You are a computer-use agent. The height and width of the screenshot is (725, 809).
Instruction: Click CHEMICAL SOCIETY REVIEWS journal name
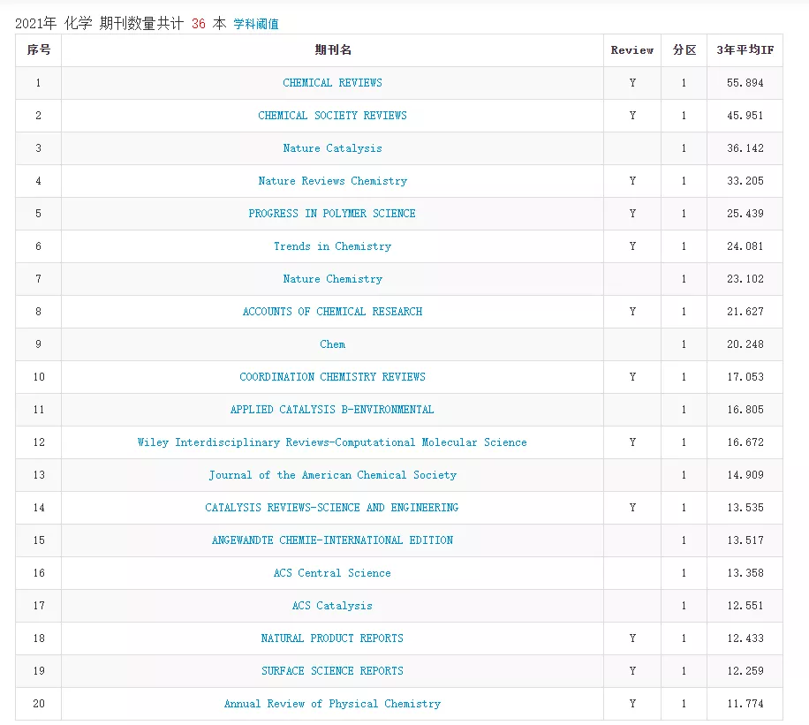332,116
